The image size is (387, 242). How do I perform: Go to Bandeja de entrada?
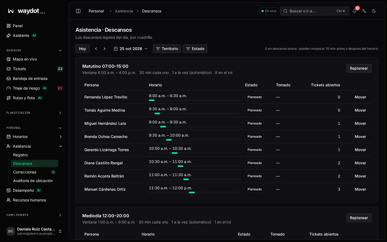coord(34,79)
